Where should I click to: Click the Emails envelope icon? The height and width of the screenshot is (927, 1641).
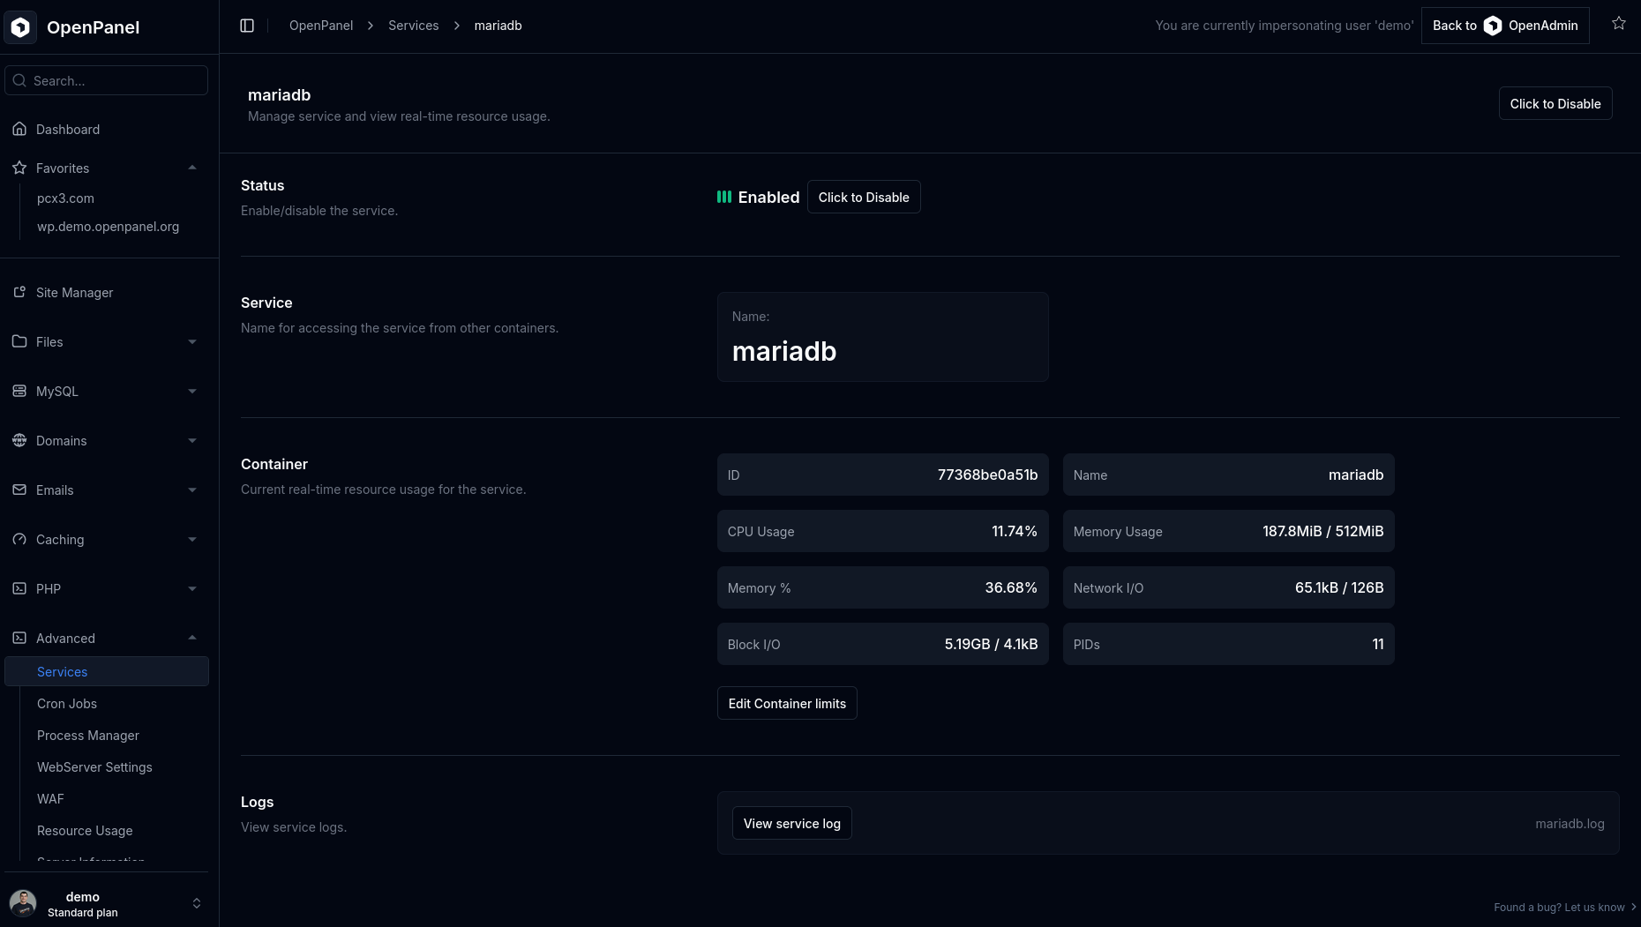point(19,490)
